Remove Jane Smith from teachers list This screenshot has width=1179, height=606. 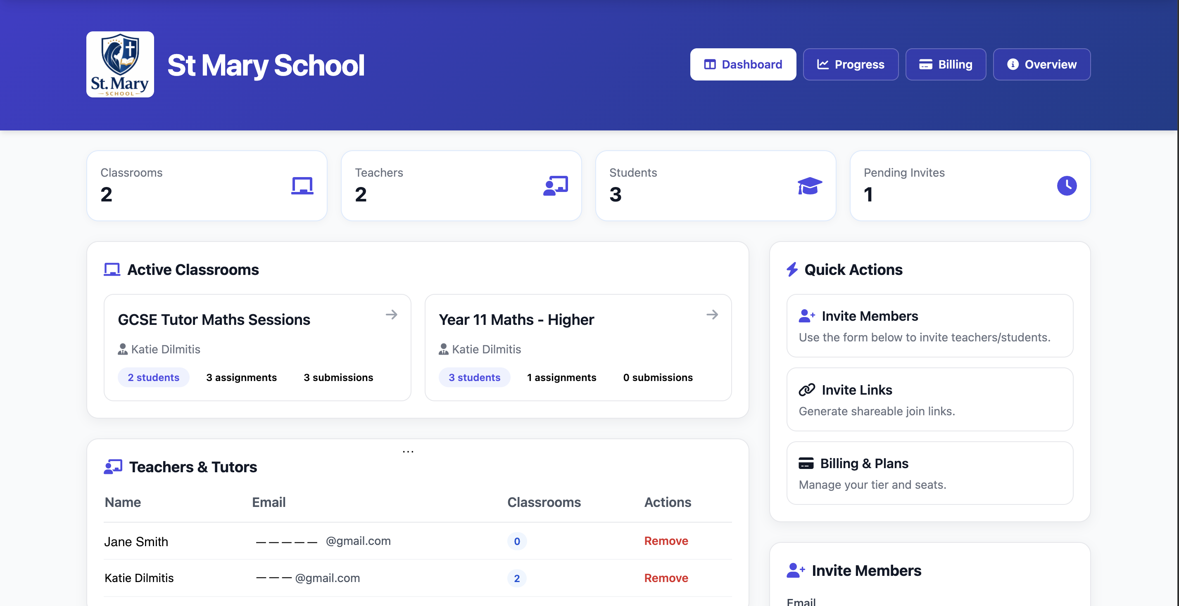666,541
